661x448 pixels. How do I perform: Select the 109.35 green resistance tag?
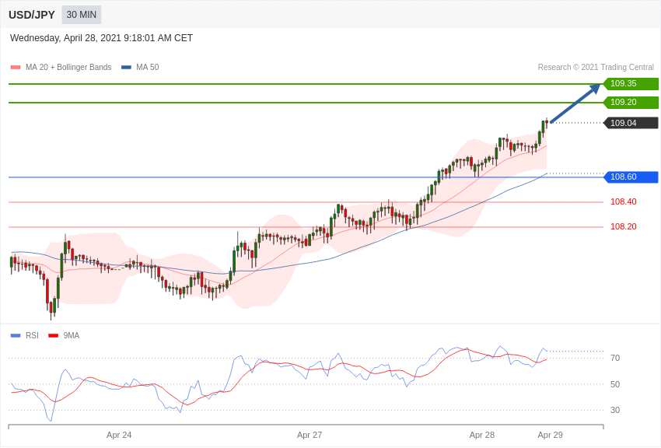point(631,84)
